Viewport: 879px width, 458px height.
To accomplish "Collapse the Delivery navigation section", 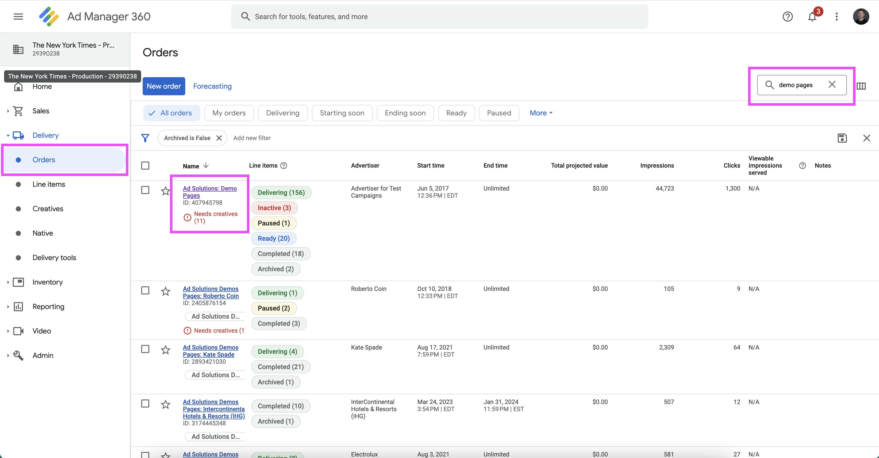I will tap(8, 136).
